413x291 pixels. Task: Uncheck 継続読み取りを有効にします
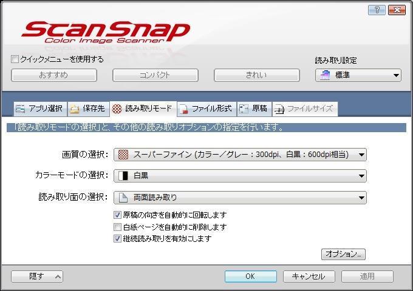click(117, 239)
